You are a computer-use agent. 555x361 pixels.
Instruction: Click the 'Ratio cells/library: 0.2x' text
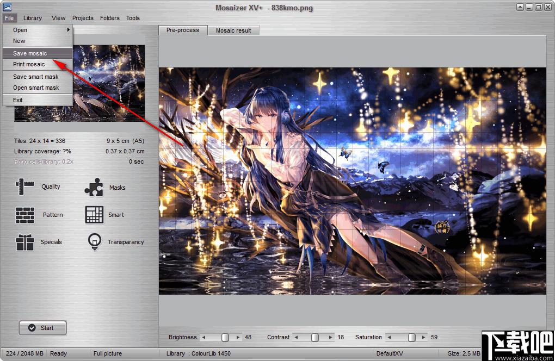click(x=44, y=161)
